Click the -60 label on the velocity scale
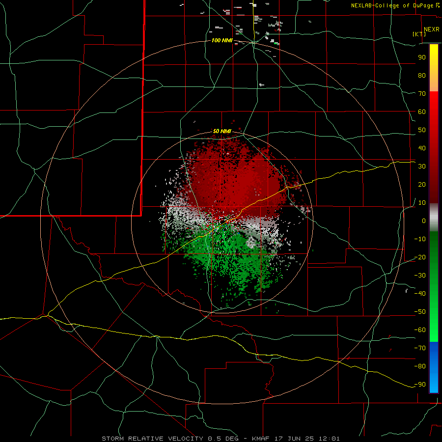442x442 pixels. pos(420,330)
